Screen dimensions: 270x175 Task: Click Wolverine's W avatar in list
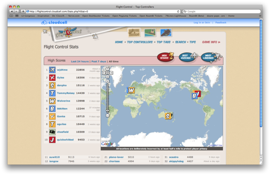(52, 101)
